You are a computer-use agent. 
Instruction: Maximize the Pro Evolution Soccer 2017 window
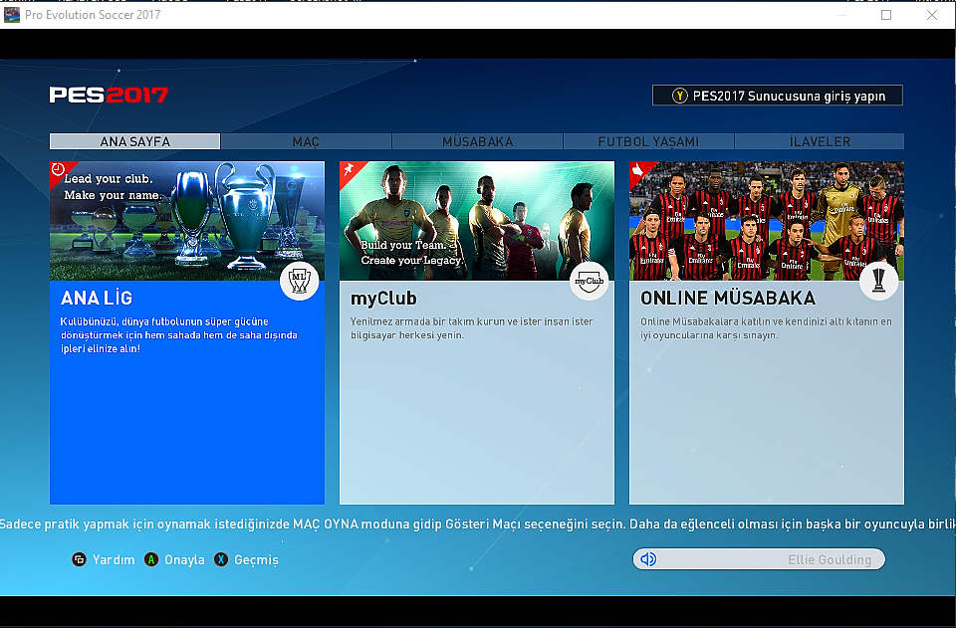point(886,15)
